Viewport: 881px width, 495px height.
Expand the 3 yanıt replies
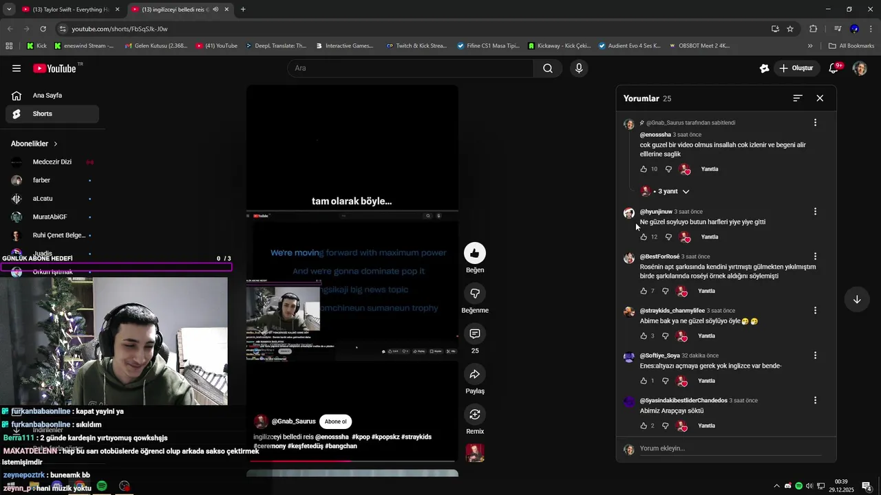(666, 191)
